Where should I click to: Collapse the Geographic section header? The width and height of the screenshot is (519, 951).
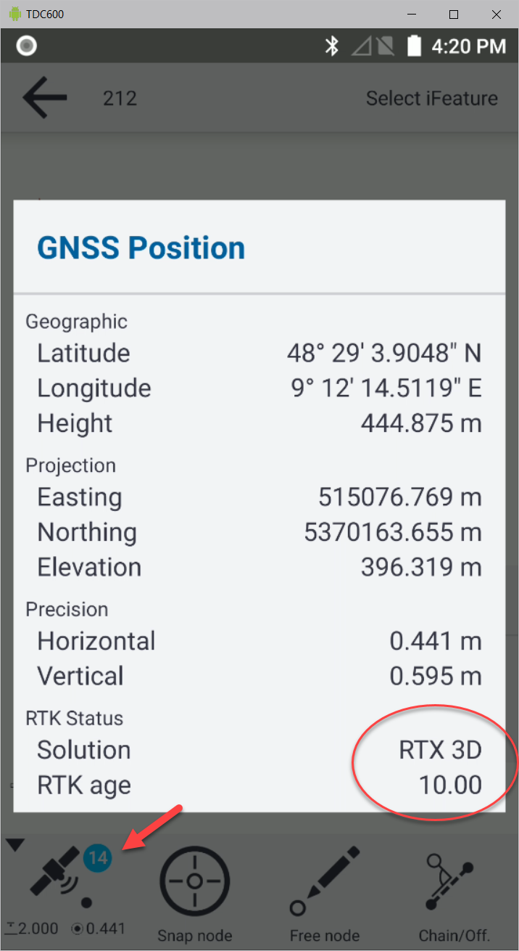tap(76, 321)
